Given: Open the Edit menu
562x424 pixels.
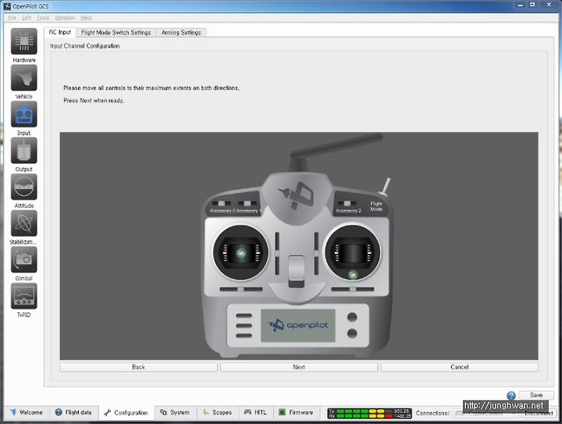Looking at the screenshot, I should pyautogui.click(x=27, y=17).
